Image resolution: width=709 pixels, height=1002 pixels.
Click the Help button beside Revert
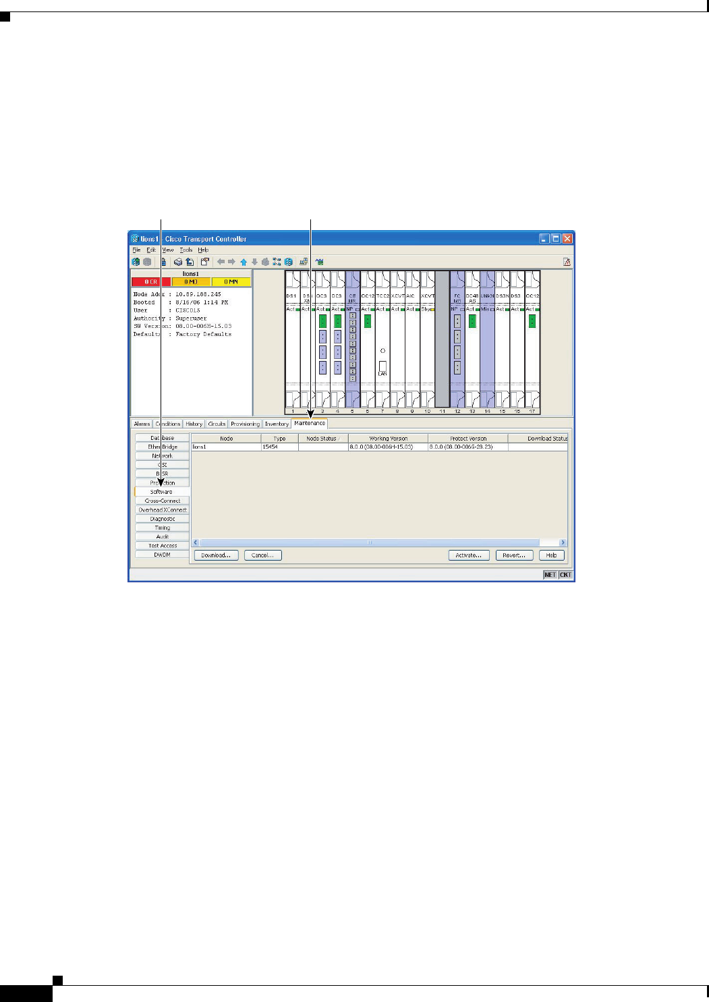[x=552, y=555]
